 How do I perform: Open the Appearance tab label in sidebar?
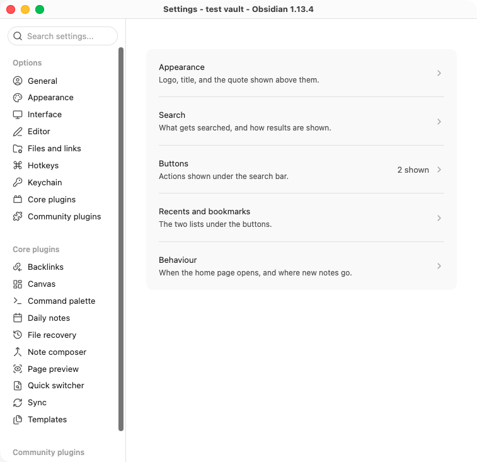tap(50, 98)
